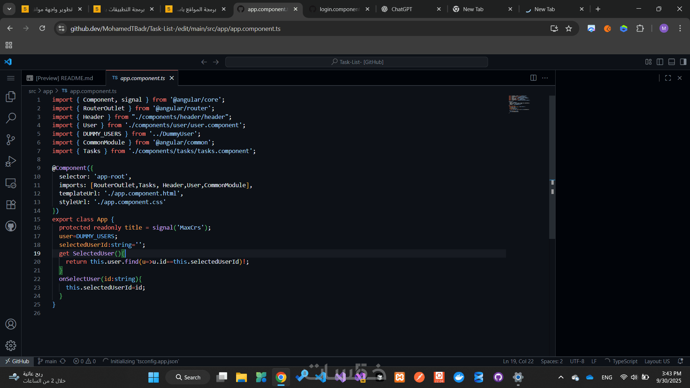Toggle the bottom panel visibility

coord(672,61)
